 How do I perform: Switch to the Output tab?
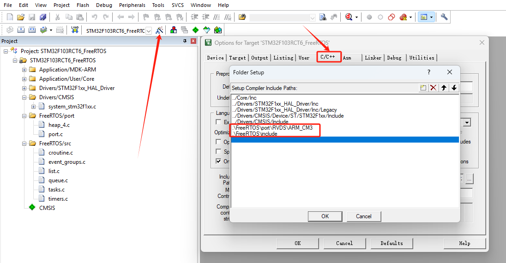(x=259, y=58)
